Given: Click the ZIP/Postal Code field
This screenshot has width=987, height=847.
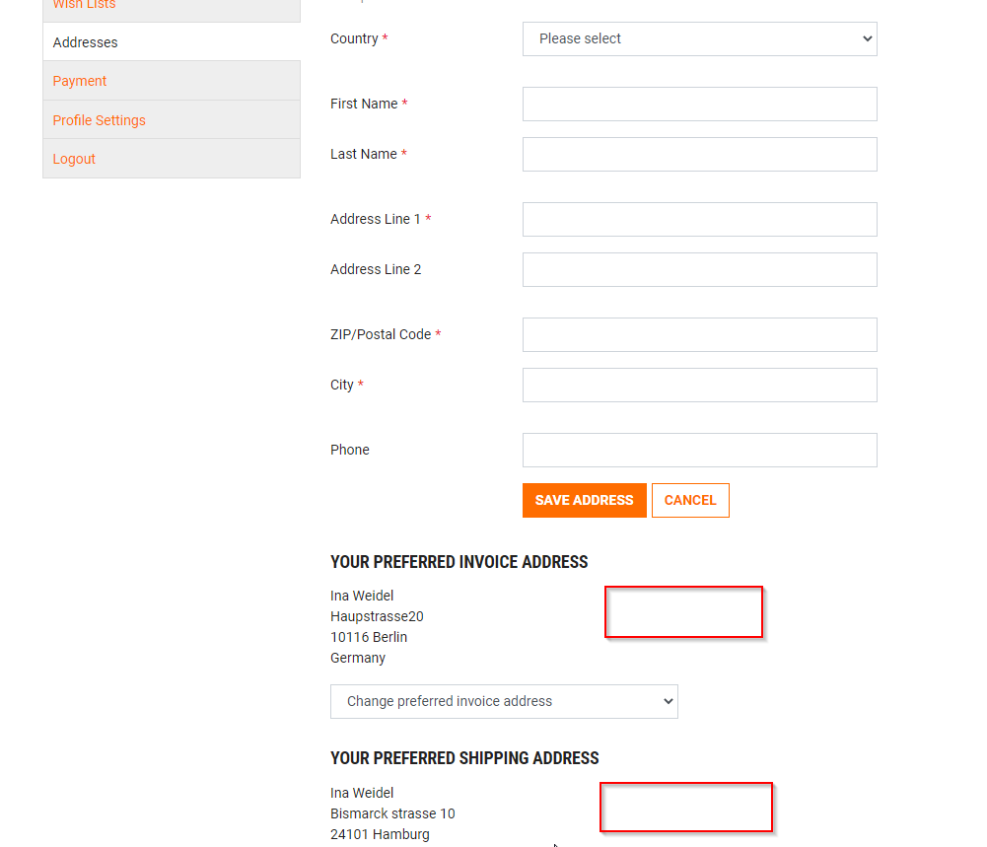Looking at the screenshot, I should pyautogui.click(x=699, y=334).
